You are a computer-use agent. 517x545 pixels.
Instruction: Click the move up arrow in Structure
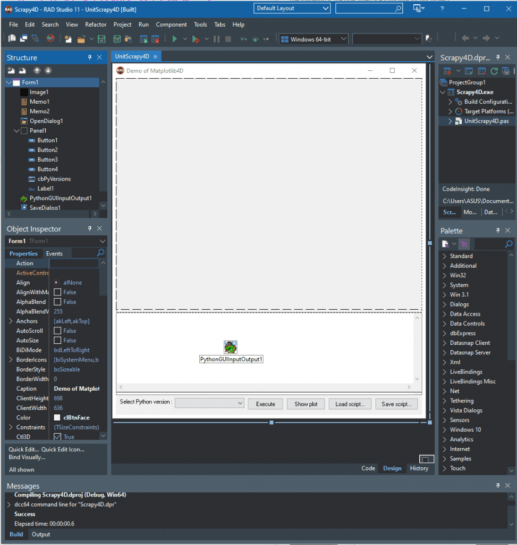point(37,71)
